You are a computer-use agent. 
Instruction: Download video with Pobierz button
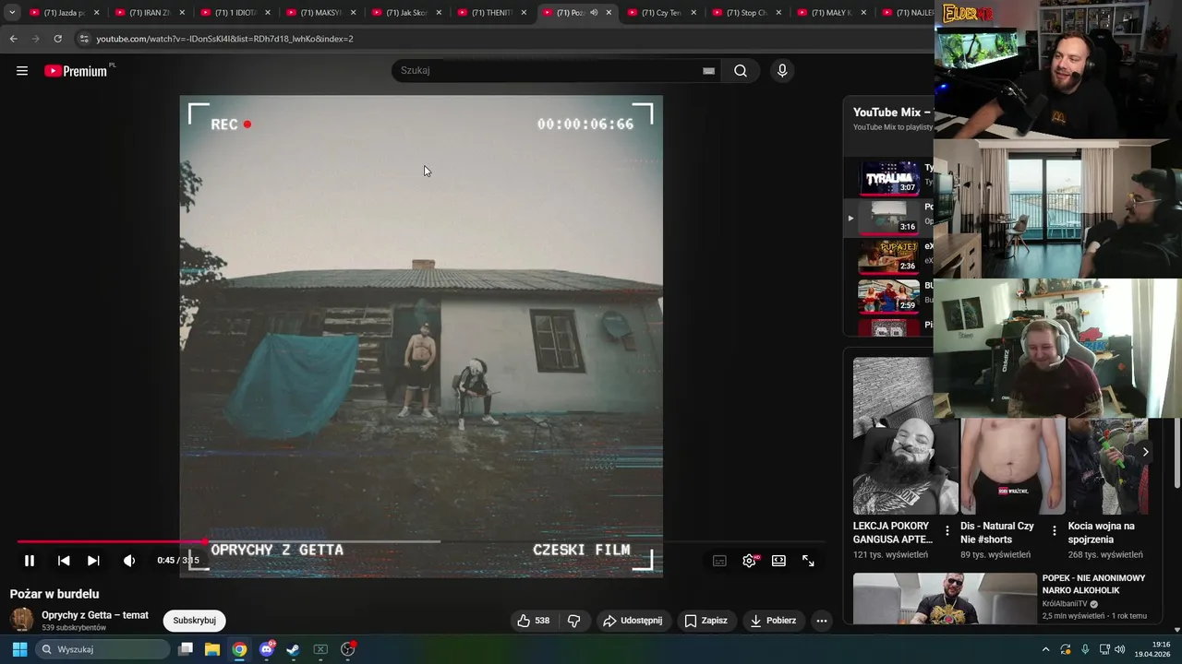coord(773,621)
